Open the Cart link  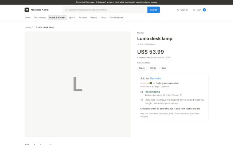pos(199,10)
